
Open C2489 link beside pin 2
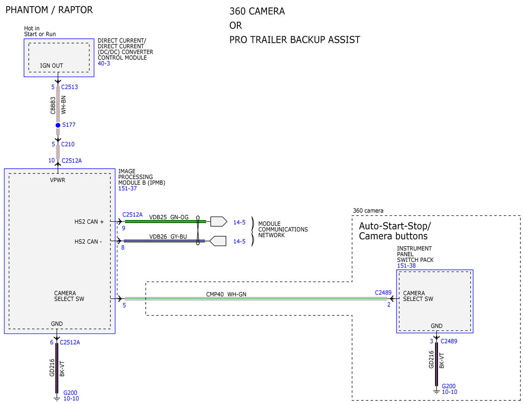(383, 292)
